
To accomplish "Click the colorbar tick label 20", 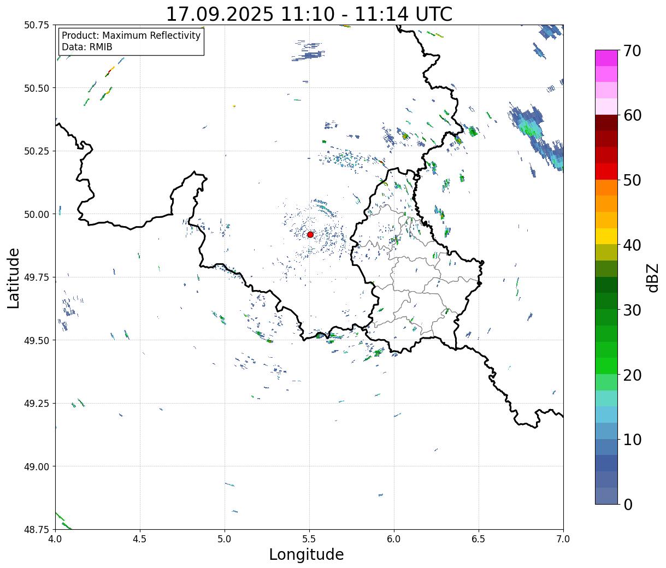I will [632, 375].
